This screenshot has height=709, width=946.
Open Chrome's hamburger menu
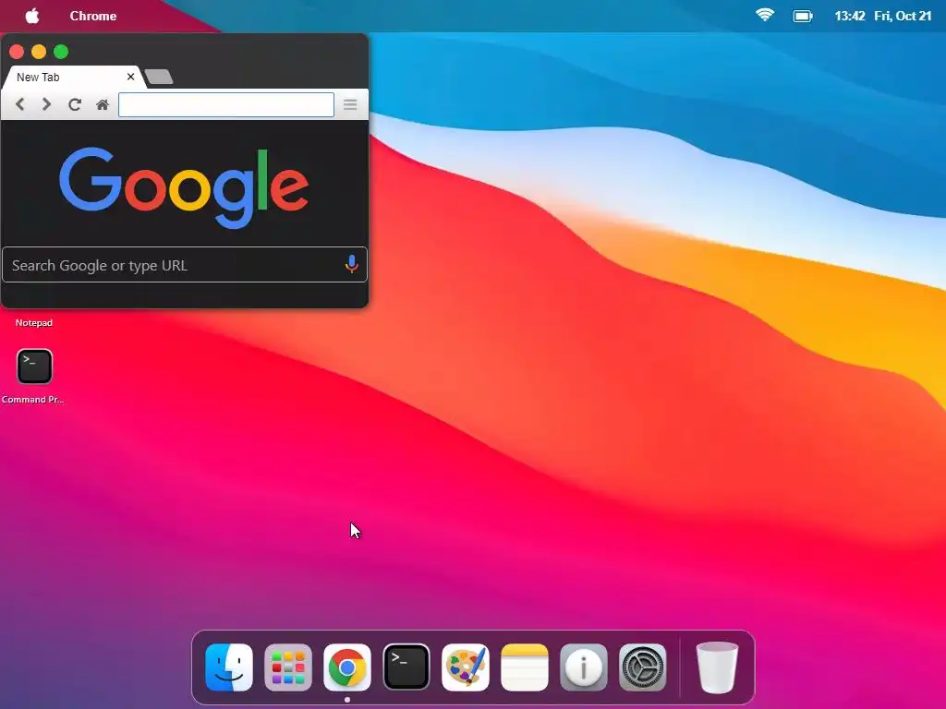tap(350, 105)
